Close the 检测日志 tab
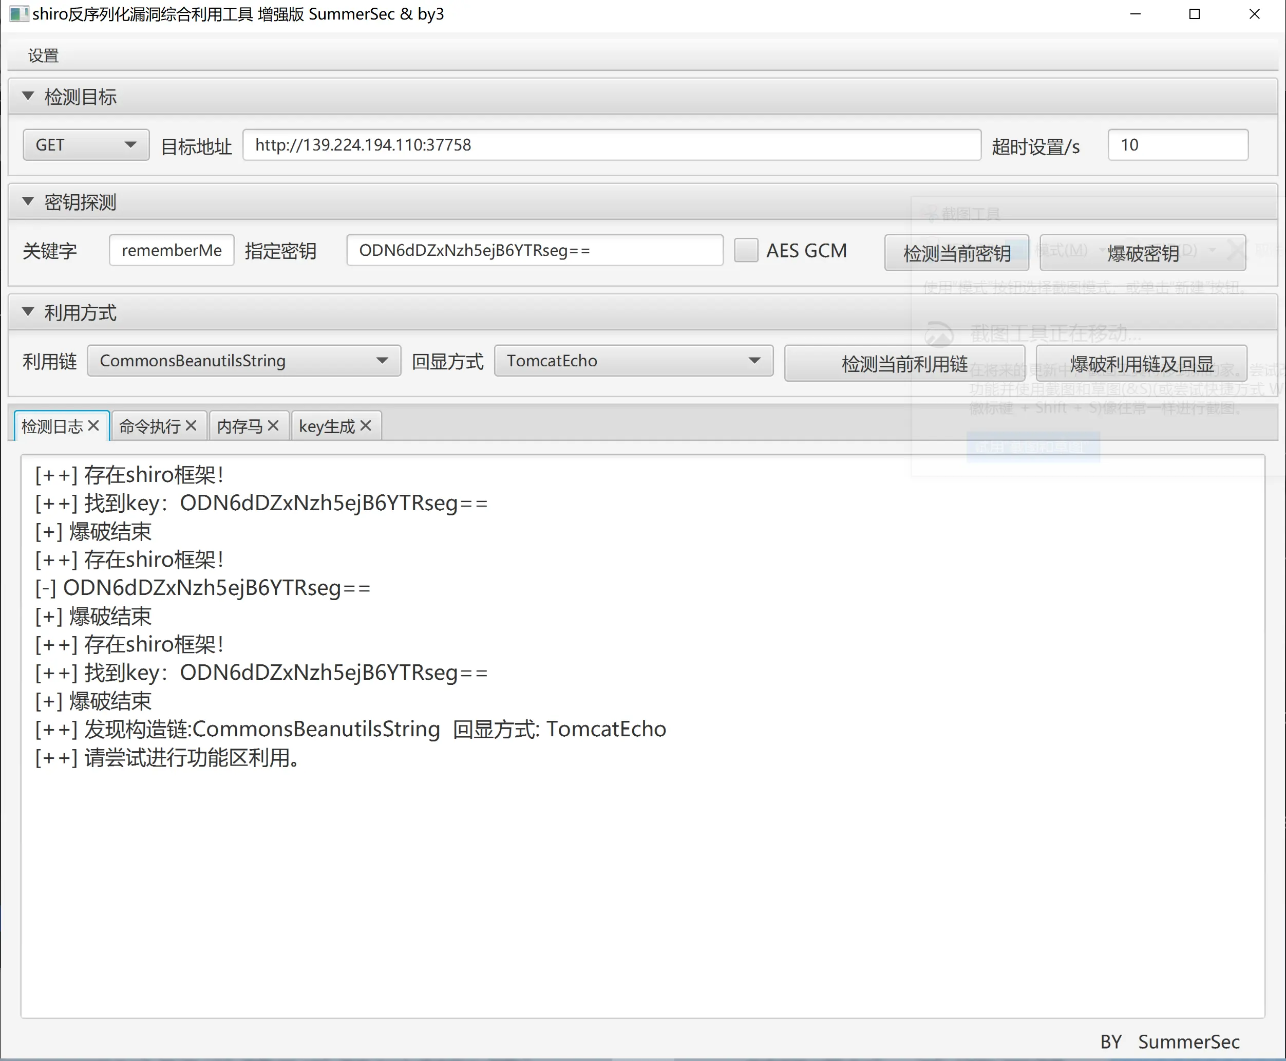The width and height of the screenshot is (1286, 1061). tap(93, 425)
